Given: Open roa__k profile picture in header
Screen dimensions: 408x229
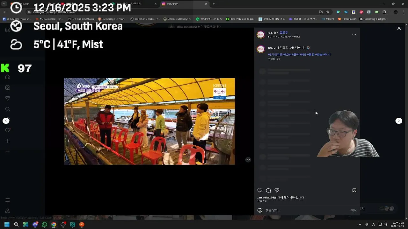Looking at the screenshot, I should point(261,35).
